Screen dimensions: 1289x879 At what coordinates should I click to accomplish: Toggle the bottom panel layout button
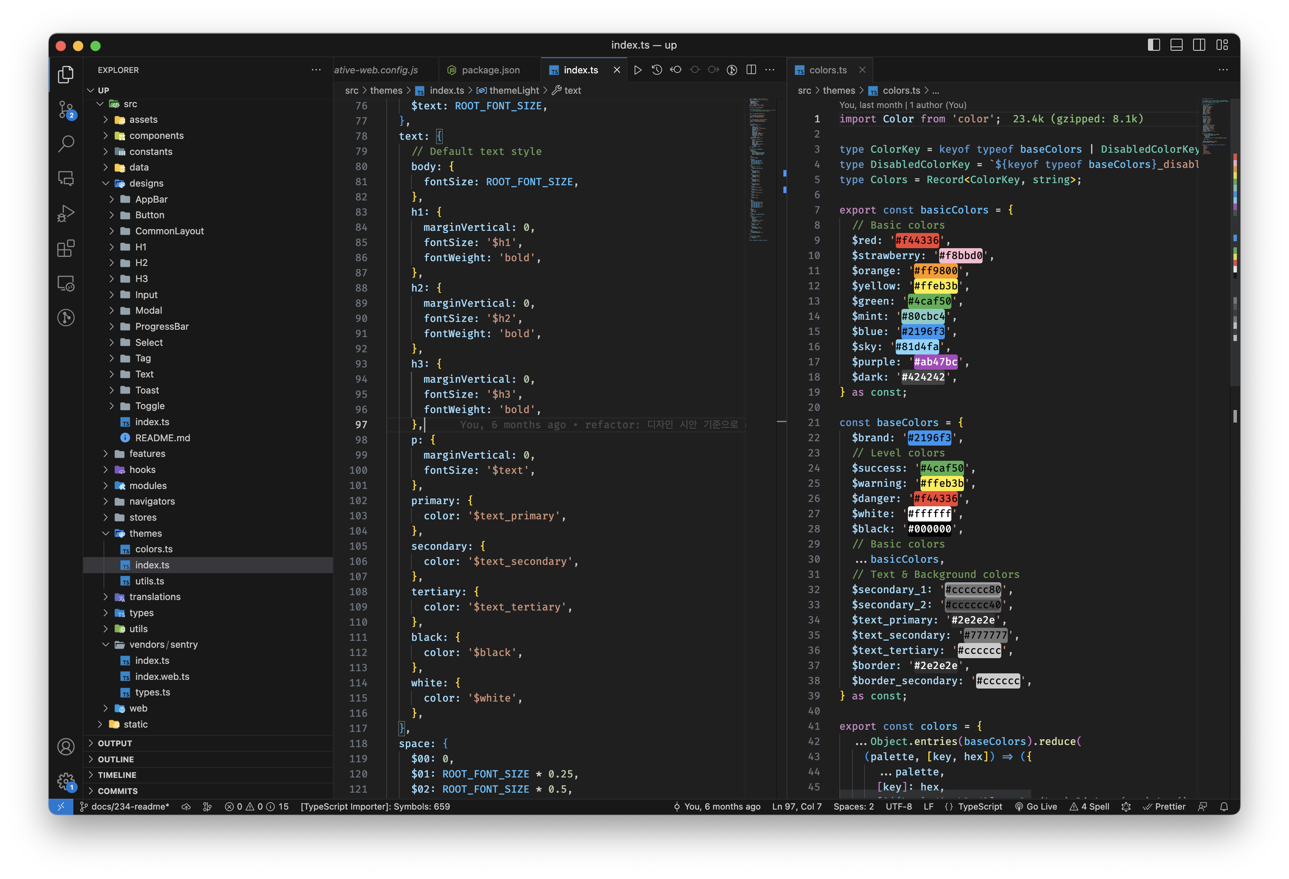[x=1177, y=45]
